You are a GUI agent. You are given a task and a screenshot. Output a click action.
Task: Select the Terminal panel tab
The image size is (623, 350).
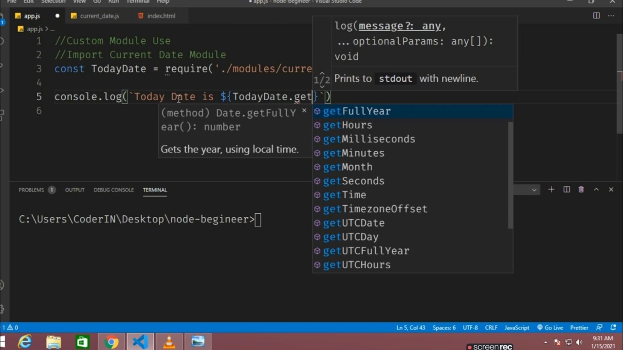155,190
